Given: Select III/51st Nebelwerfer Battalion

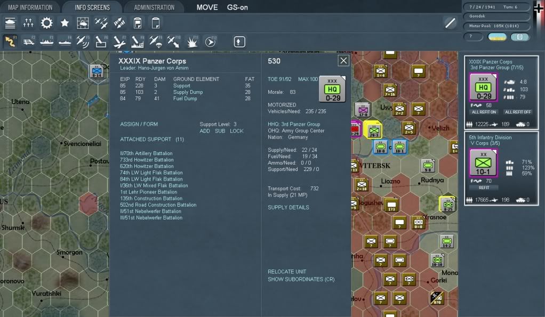Looking at the screenshot, I should tap(151, 218).
